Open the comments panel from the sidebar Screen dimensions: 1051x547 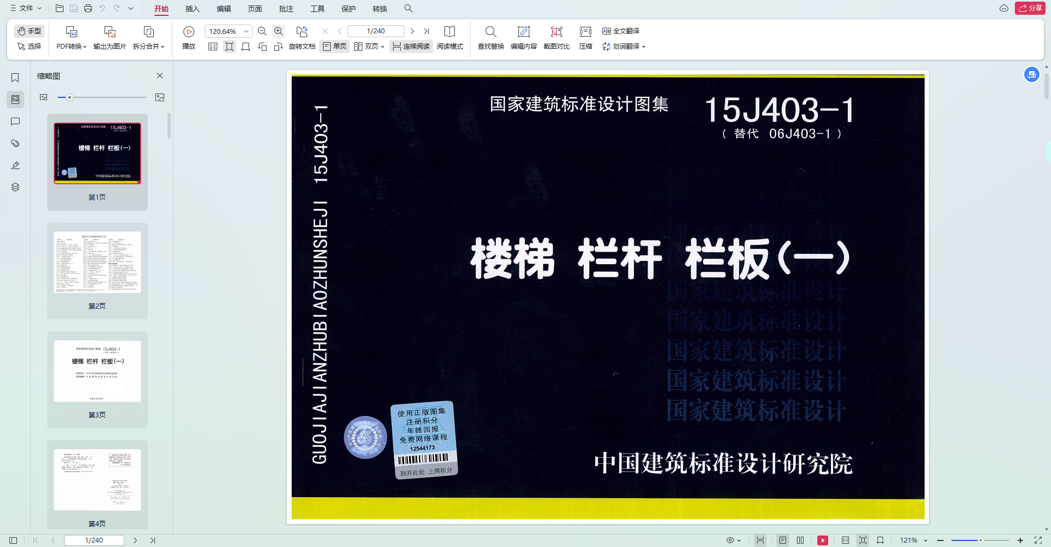pos(15,121)
